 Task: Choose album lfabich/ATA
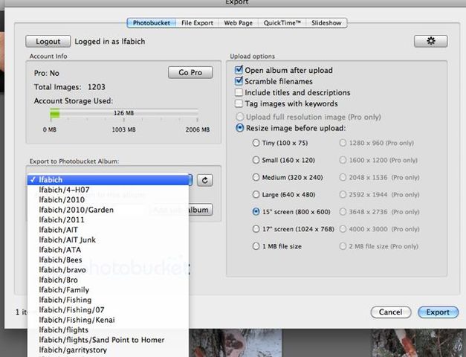[x=109, y=250]
